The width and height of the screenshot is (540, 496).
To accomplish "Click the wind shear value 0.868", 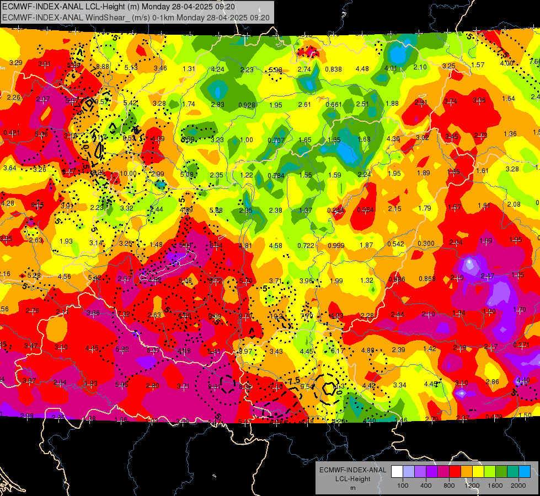I will pyautogui.click(x=427, y=278).
